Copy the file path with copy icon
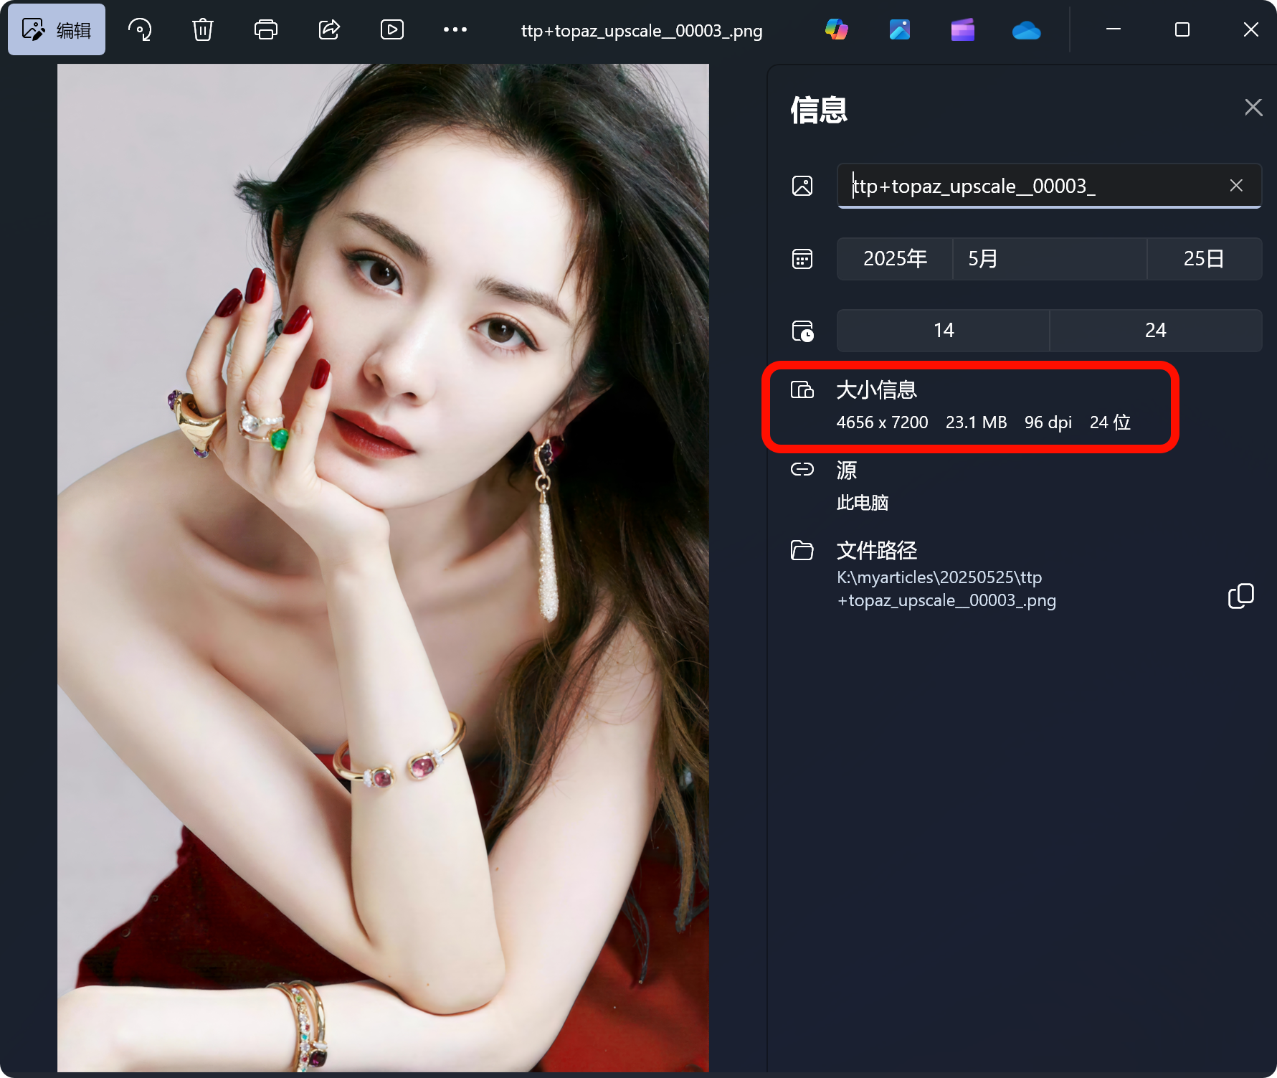The image size is (1277, 1078). click(1241, 596)
